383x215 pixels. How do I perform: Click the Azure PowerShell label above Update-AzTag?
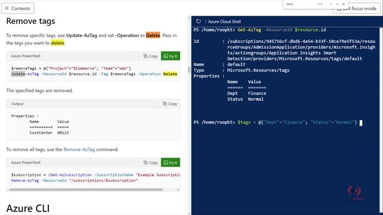click(26, 56)
